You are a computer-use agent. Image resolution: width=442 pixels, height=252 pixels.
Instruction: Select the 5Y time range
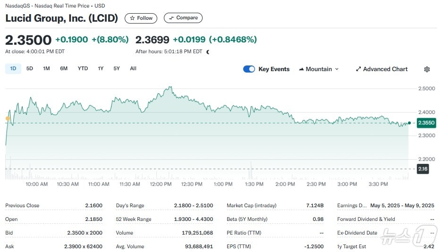pyautogui.click(x=117, y=69)
